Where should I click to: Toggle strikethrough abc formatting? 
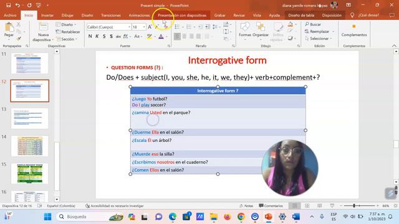click(x=118, y=36)
